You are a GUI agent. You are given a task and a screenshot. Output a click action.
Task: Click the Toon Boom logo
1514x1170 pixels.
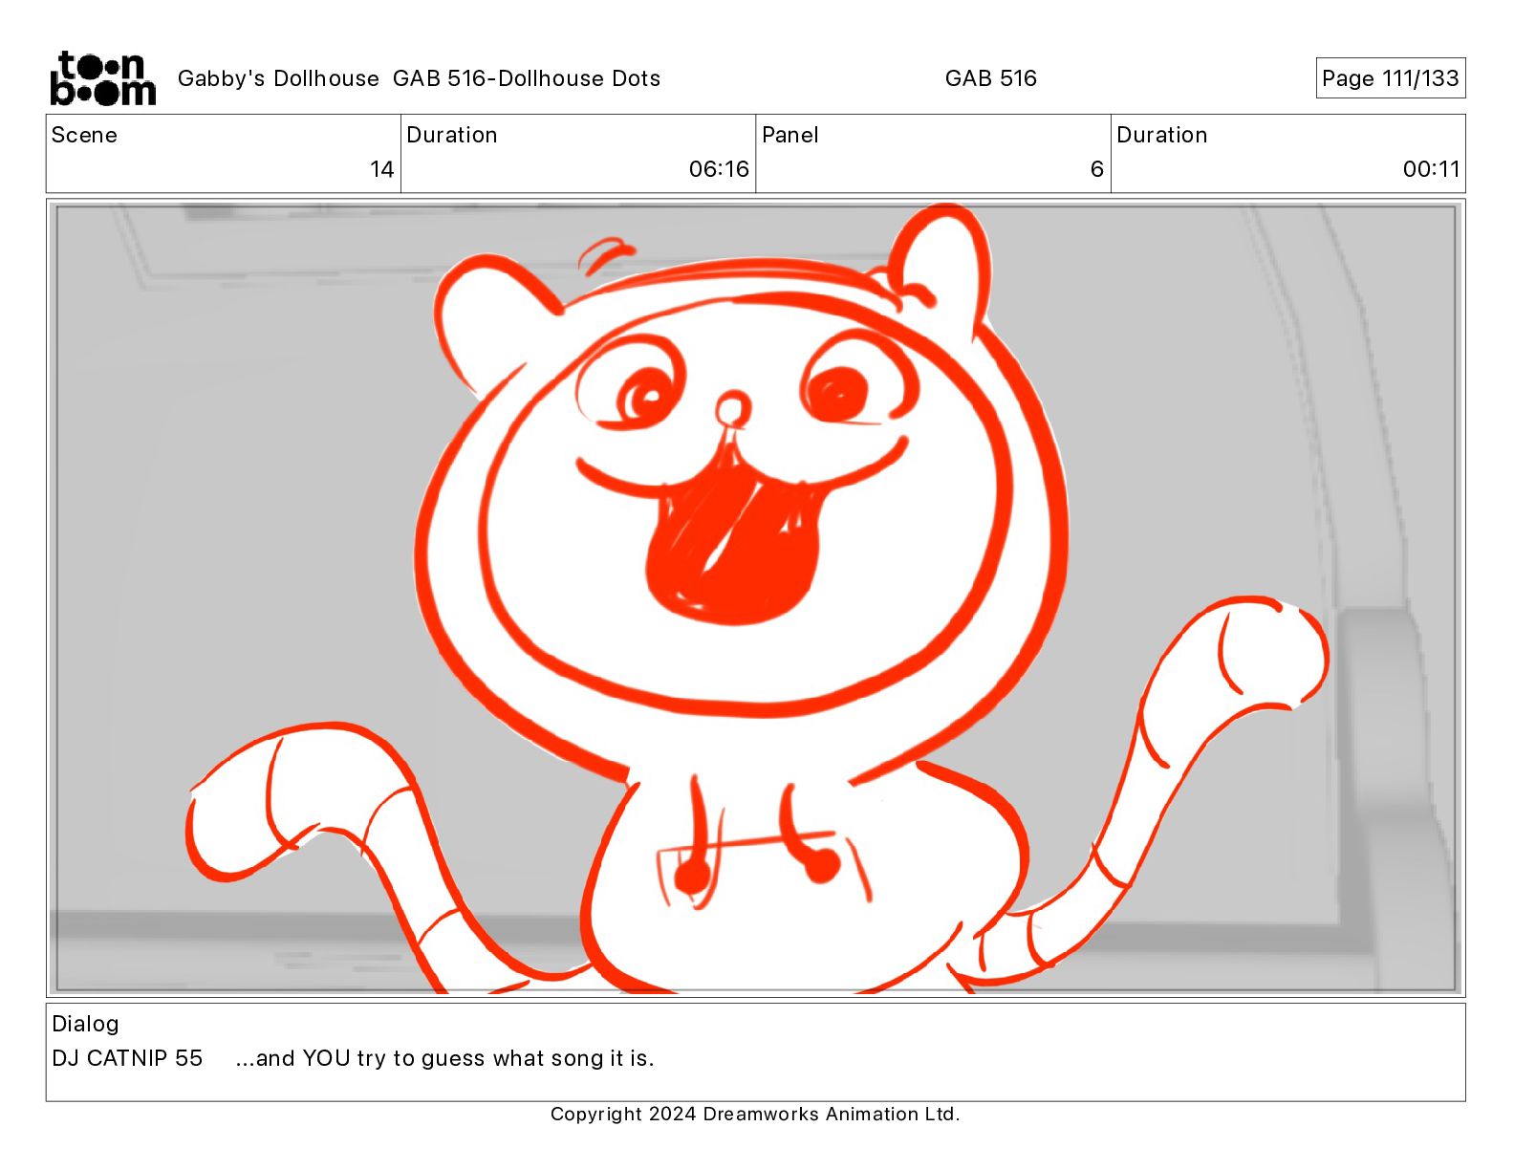point(102,78)
